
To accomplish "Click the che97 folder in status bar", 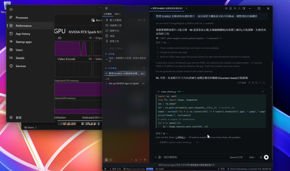I will [160, 169].
